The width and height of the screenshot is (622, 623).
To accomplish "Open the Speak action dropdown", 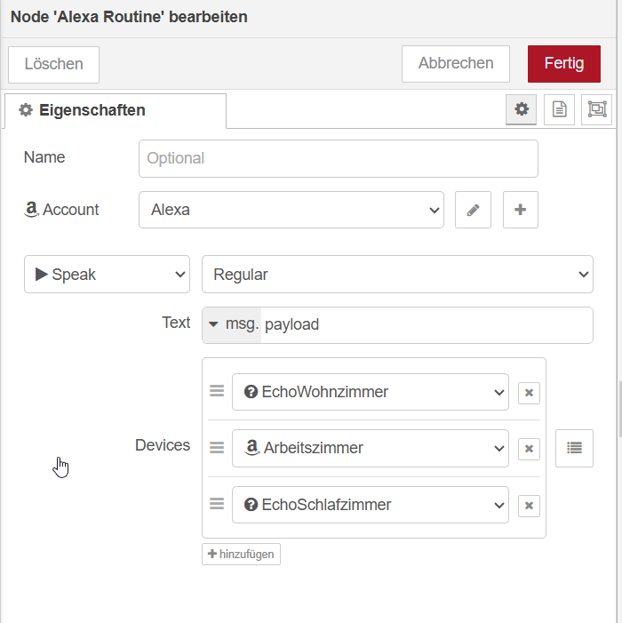I will [x=107, y=275].
